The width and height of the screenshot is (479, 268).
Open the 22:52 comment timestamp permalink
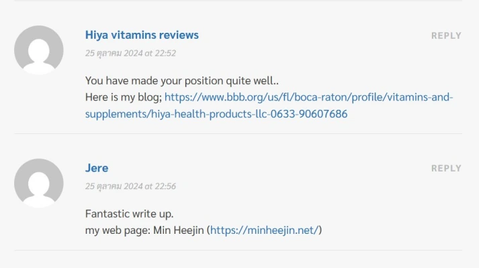pyautogui.click(x=130, y=53)
